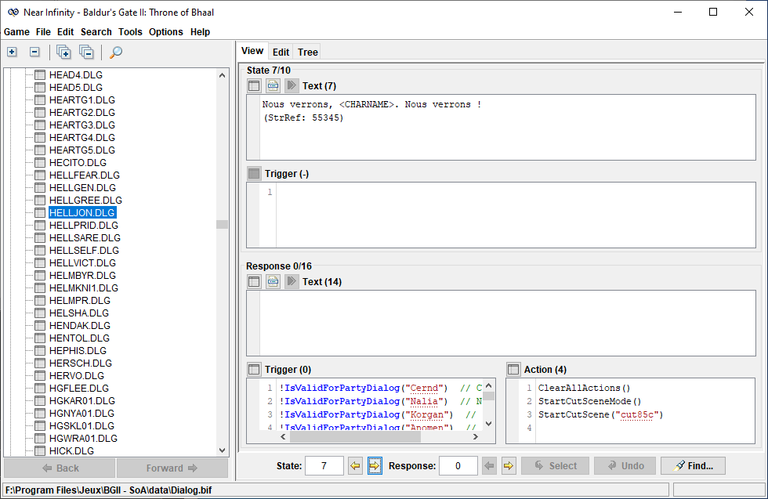The image size is (768, 499).
Task: Go to next response with right arrow
Action: pos(509,465)
